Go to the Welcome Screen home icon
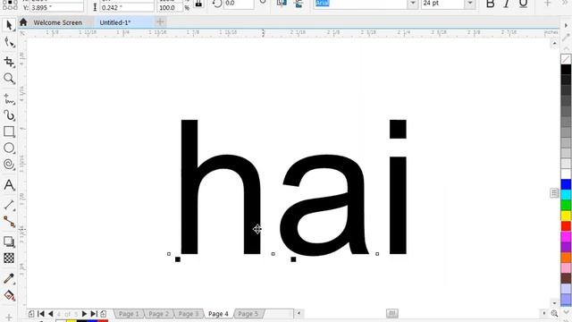 23,22
